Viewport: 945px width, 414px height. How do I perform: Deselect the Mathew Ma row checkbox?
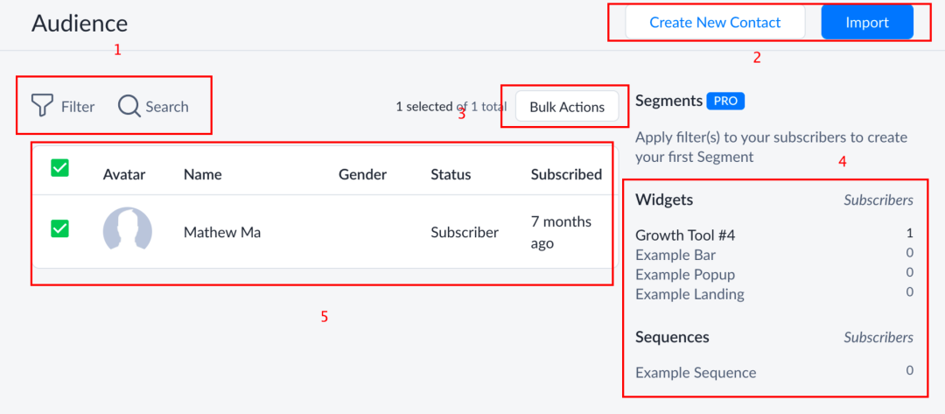[x=59, y=228]
